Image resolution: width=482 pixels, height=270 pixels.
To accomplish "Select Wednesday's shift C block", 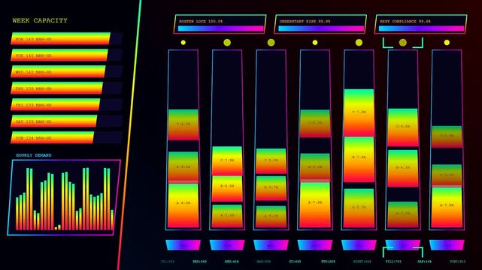I will (271, 161).
